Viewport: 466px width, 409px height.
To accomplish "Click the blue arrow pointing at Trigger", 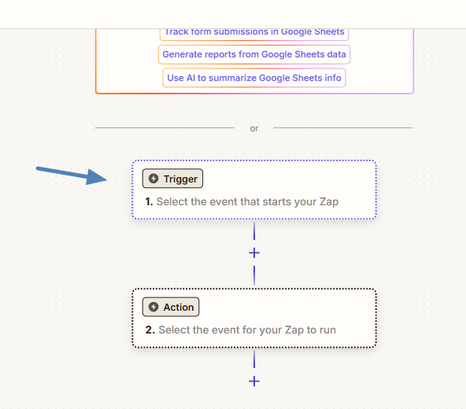I will coord(72,175).
